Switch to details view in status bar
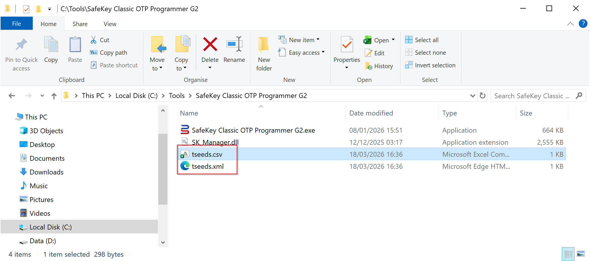The height and width of the screenshot is (261, 590). 568,254
